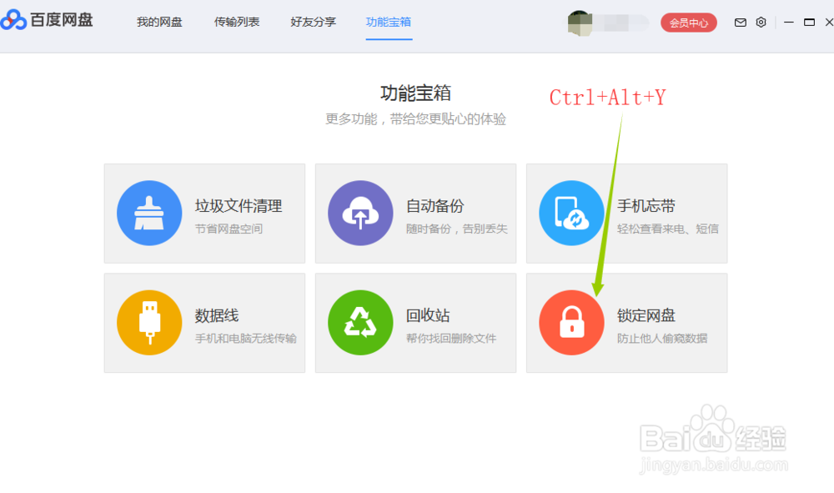Viewport: 834px width, 493px height.
Task: Click the blue phone sync icon
Action: pos(572,213)
